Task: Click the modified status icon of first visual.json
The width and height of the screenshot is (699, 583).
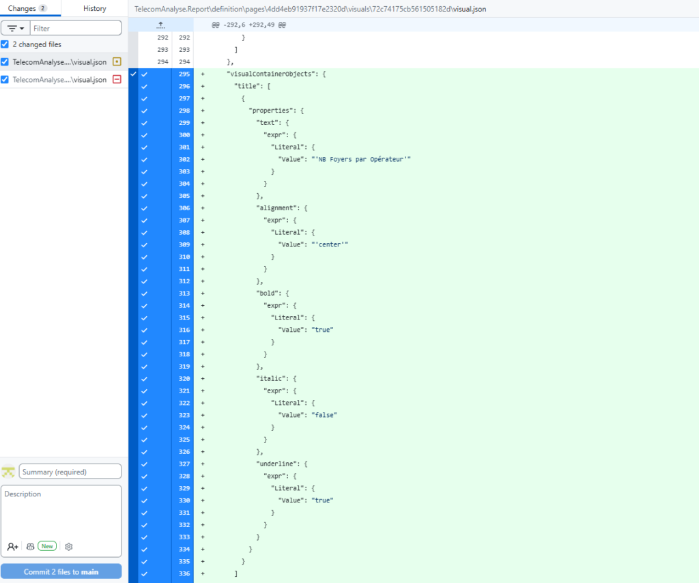Action: (x=117, y=61)
